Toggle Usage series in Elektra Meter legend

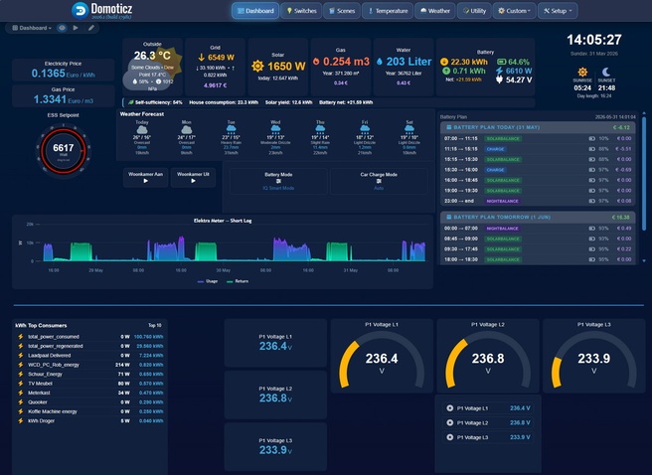(x=208, y=281)
